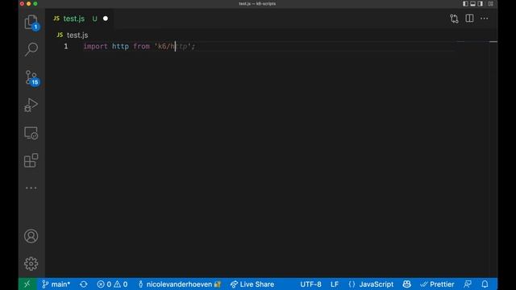
Task: Show additional views ellipsis in activity bar
Action: tap(31, 188)
